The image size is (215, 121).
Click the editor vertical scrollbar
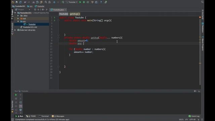(200, 52)
